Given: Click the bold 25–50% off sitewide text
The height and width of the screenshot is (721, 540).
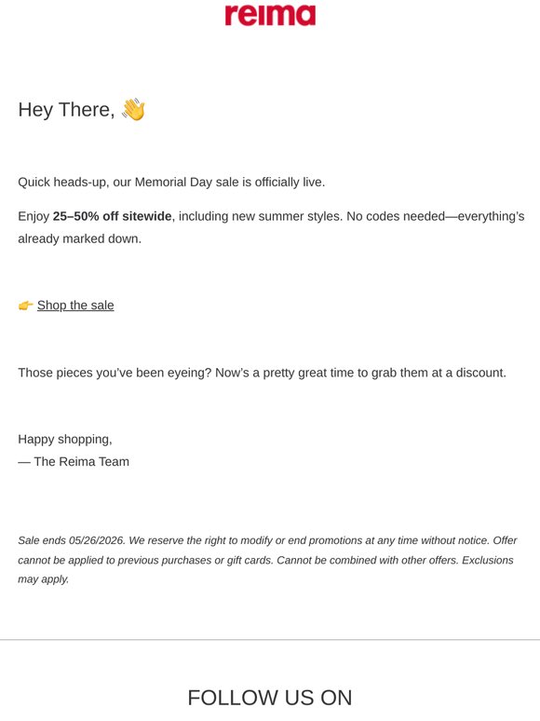Looking at the screenshot, I should [112, 216].
